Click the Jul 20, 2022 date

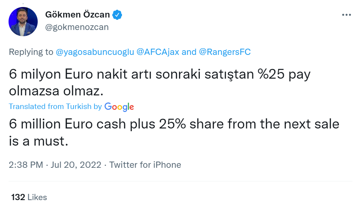point(76,165)
